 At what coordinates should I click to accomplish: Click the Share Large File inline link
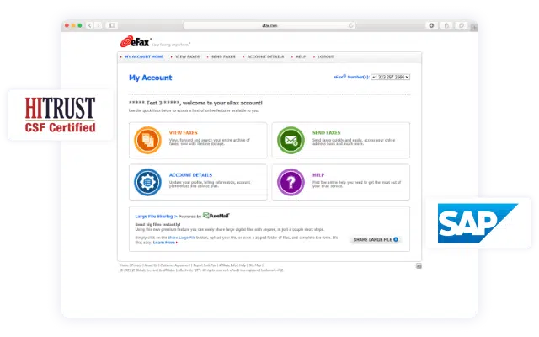pyautogui.click(x=182, y=238)
